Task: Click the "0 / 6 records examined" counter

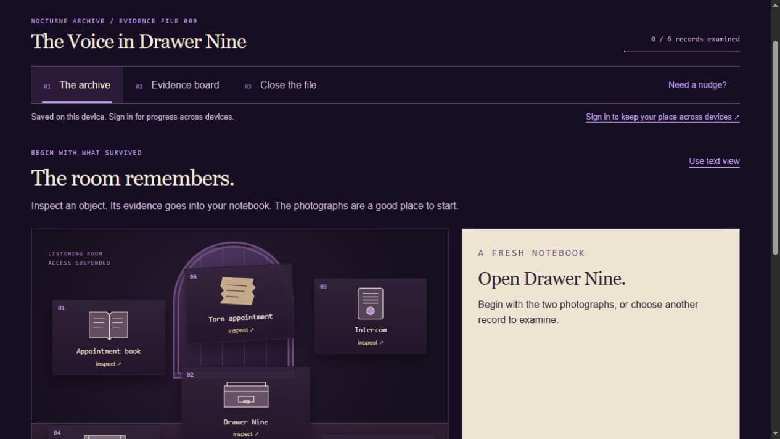Action: coord(695,39)
